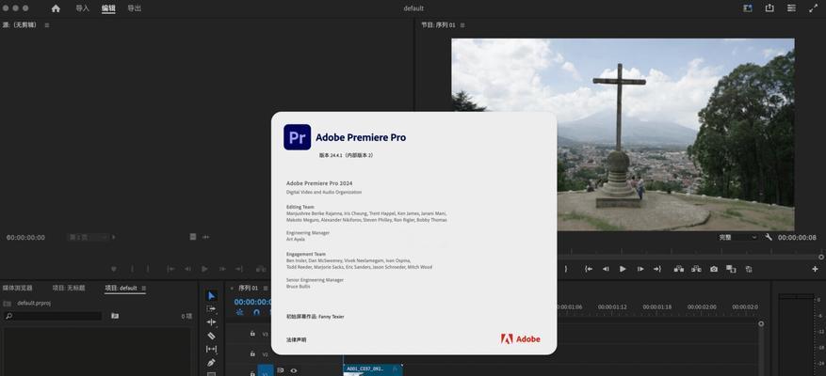The image size is (826, 376).
Task: Click the timeline playhead timecode
Action: pos(252,302)
